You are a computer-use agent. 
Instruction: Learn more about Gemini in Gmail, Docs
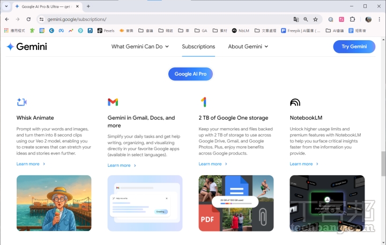(122, 166)
